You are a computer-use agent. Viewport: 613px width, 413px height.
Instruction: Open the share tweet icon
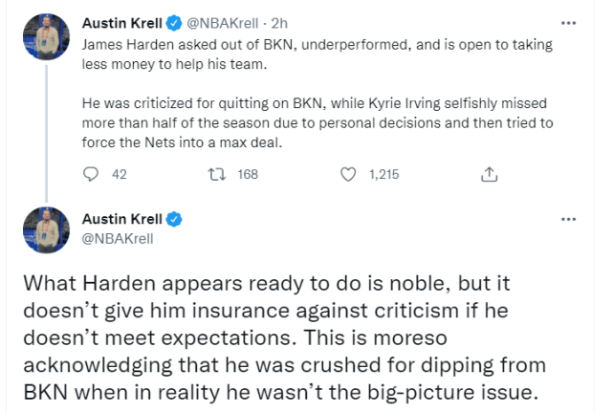489,174
